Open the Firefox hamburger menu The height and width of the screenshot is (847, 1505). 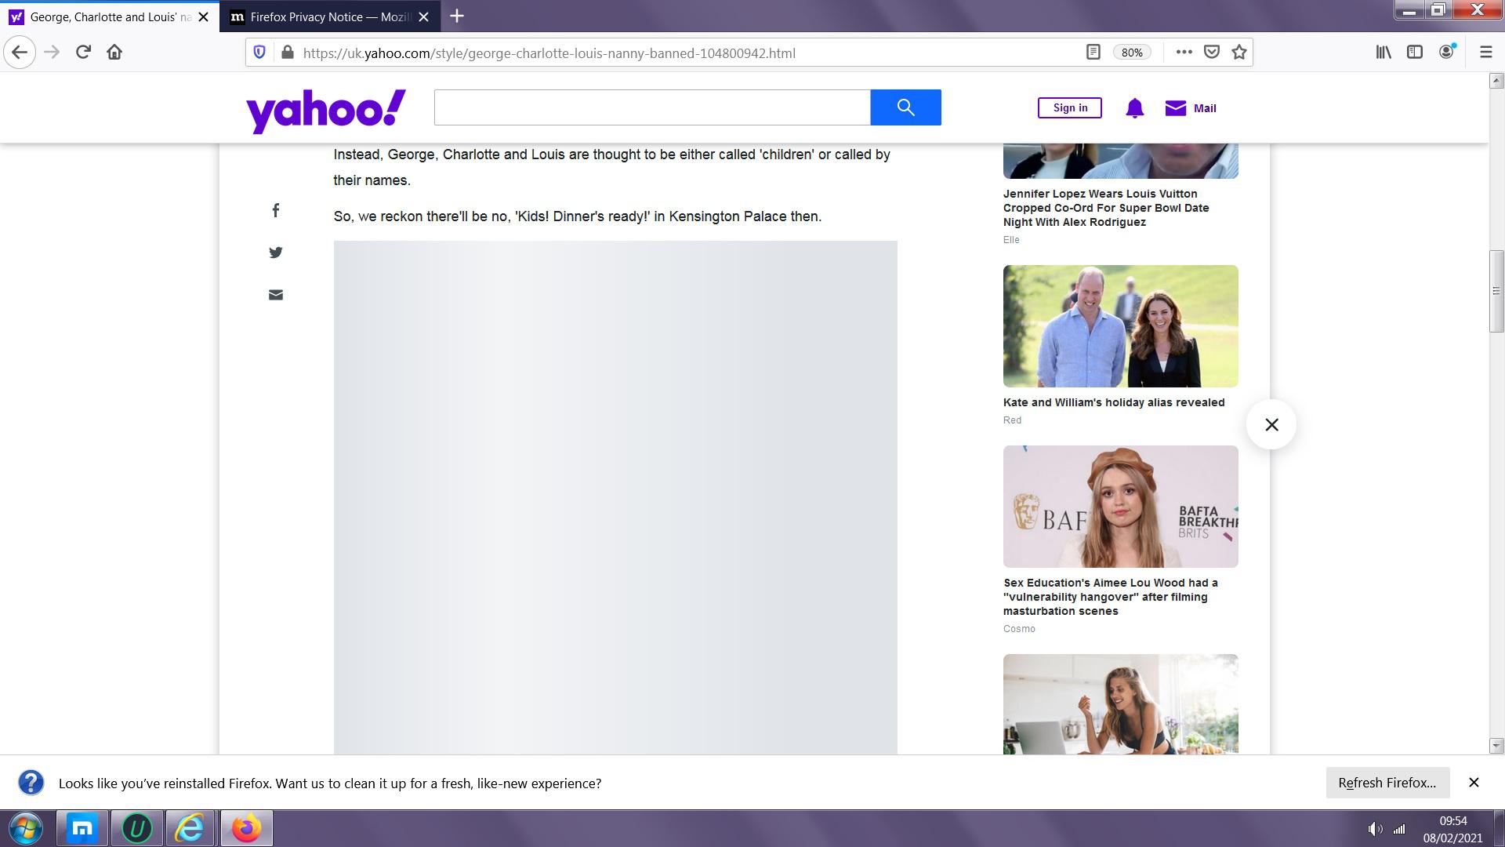(x=1485, y=53)
